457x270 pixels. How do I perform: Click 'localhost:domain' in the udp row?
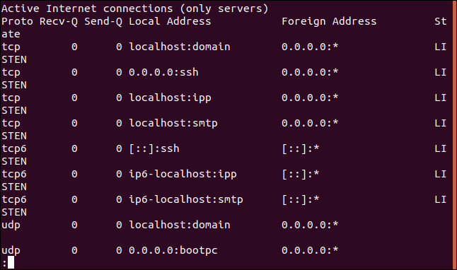180,225
